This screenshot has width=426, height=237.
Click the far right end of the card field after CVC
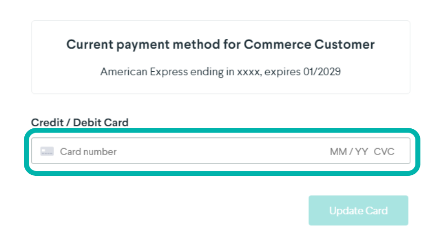(402, 152)
